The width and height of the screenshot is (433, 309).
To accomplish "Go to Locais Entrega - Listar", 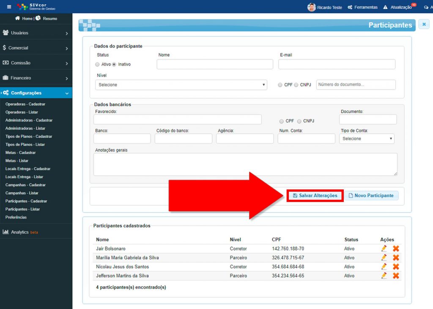I will click(x=24, y=177).
